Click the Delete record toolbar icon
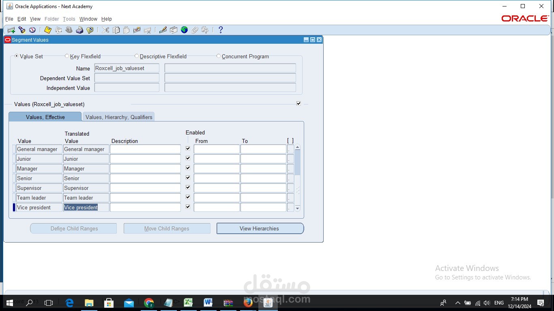 (x=147, y=30)
